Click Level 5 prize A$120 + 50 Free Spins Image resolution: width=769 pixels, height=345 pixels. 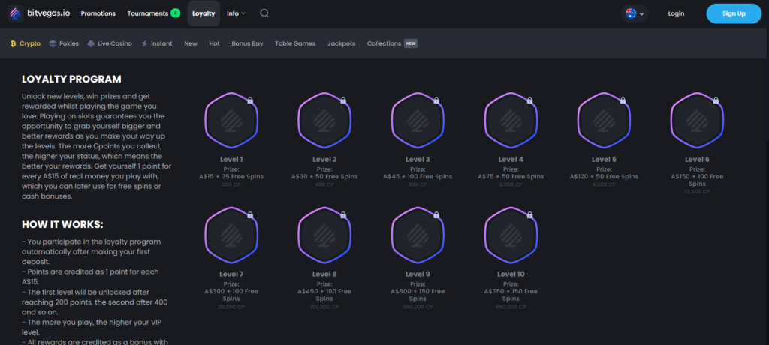tap(604, 177)
